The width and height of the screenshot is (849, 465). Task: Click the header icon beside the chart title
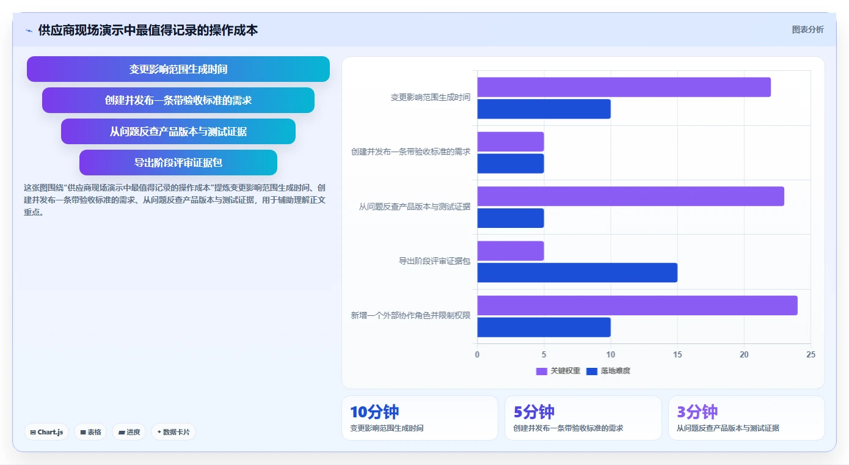[29, 31]
